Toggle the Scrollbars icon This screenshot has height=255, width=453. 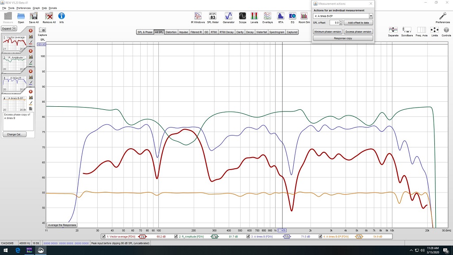point(407,30)
